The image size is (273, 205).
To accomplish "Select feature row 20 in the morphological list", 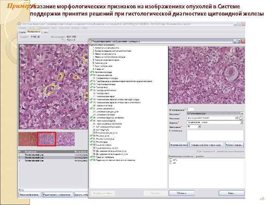I will pos(102,106).
